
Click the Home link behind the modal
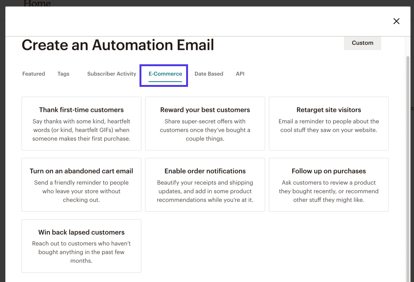tap(37, 3)
